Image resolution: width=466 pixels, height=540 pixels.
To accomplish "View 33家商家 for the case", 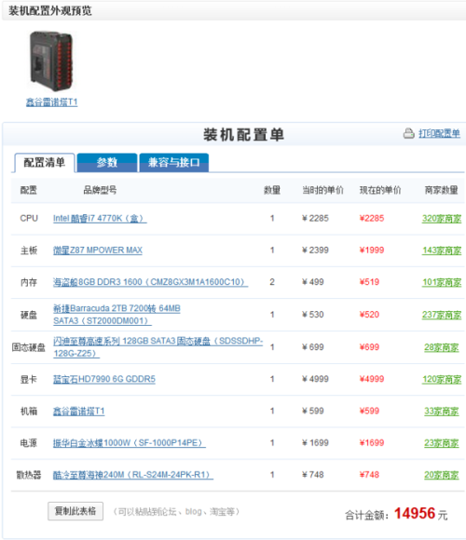I will click(x=442, y=412).
